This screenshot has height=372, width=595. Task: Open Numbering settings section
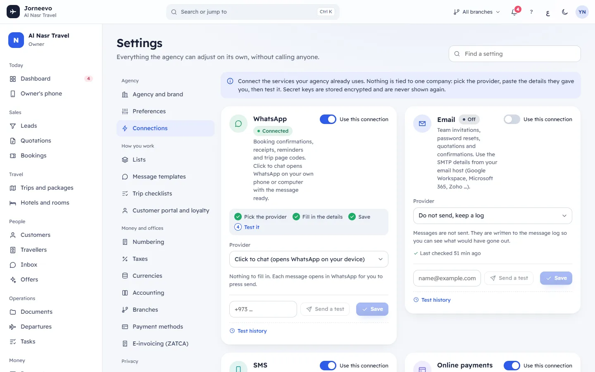click(165, 242)
